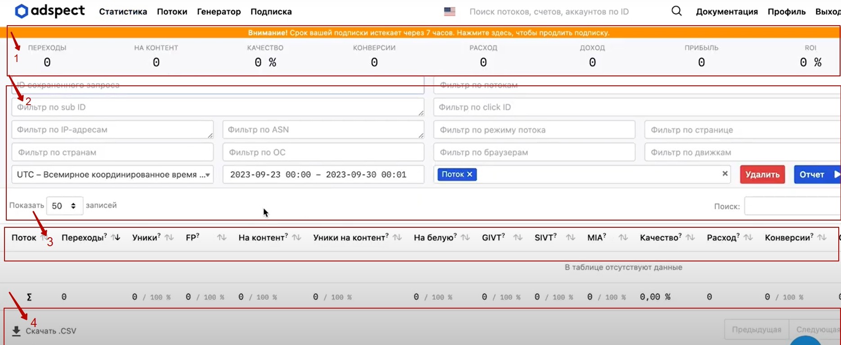Click the ID сохраненного запроса field

tap(218, 85)
